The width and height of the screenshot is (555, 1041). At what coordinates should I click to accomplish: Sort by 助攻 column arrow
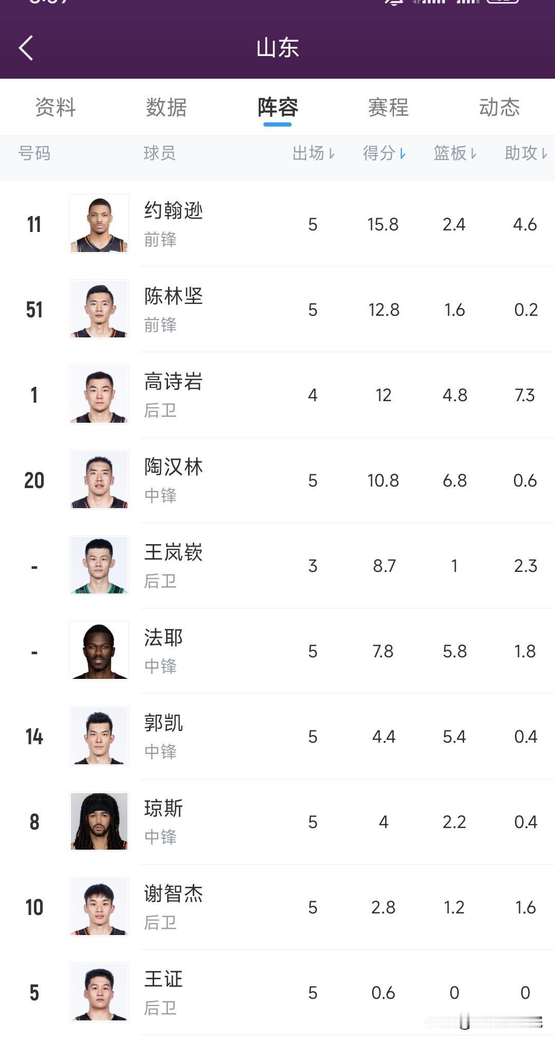click(544, 153)
